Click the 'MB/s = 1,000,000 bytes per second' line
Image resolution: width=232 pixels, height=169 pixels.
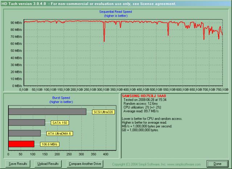point(147,126)
